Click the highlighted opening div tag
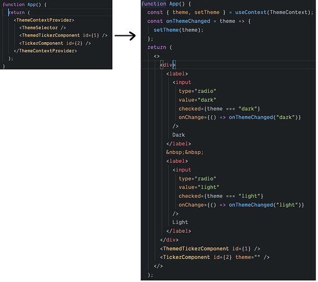The width and height of the screenshot is (318, 282). pyautogui.click(x=168, y=65)
